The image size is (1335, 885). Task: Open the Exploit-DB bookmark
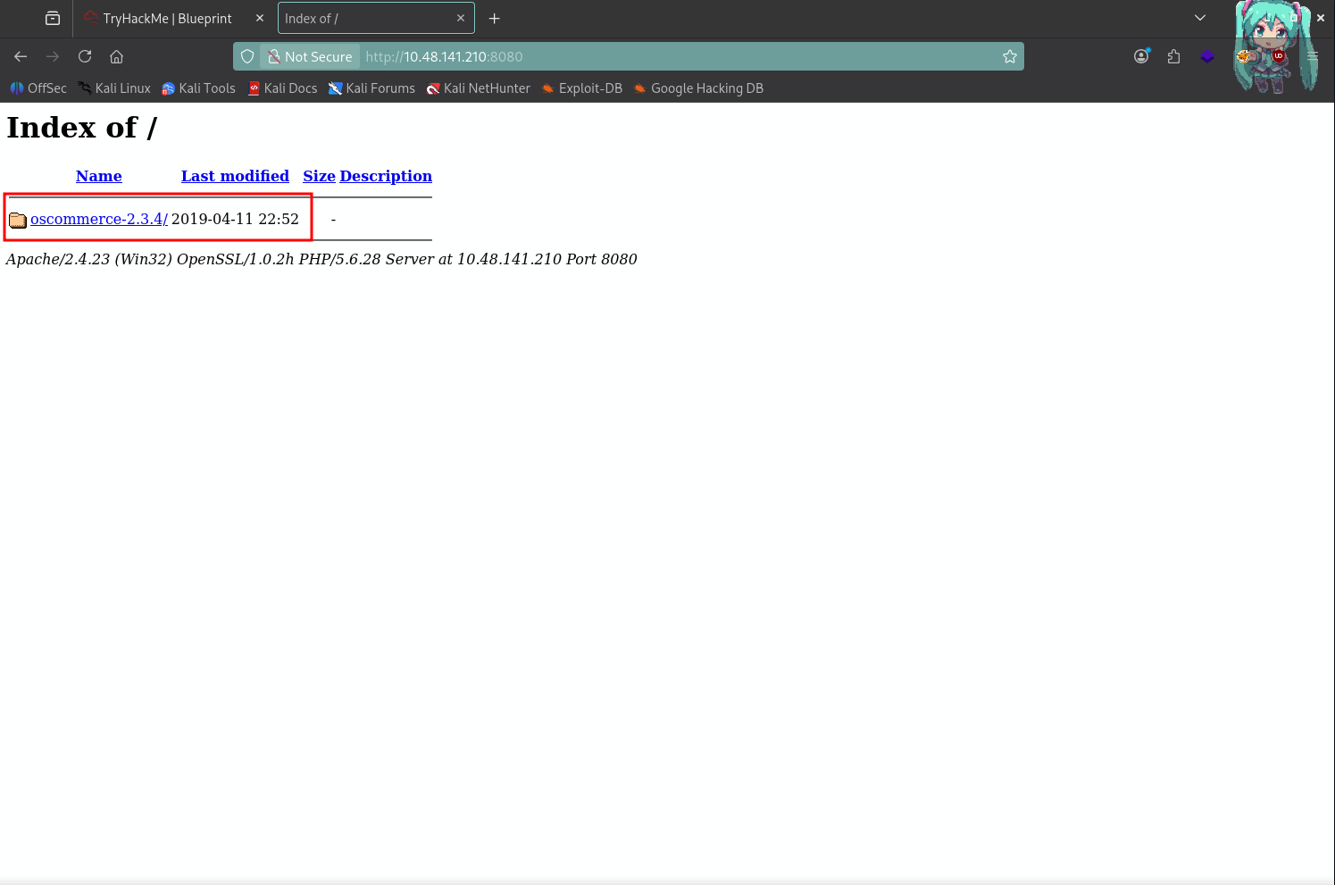click(581, 88)
